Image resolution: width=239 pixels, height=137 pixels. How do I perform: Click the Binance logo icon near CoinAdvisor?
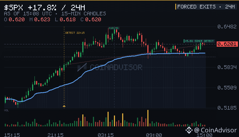[x=189, y=130]
